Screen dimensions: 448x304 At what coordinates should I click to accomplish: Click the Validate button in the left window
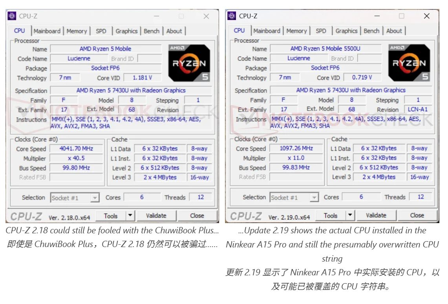pyautogui.click(x=157, y=215)
